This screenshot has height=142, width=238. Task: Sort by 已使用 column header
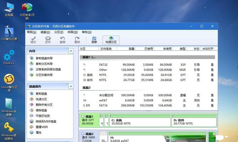[x=145, y=49]
